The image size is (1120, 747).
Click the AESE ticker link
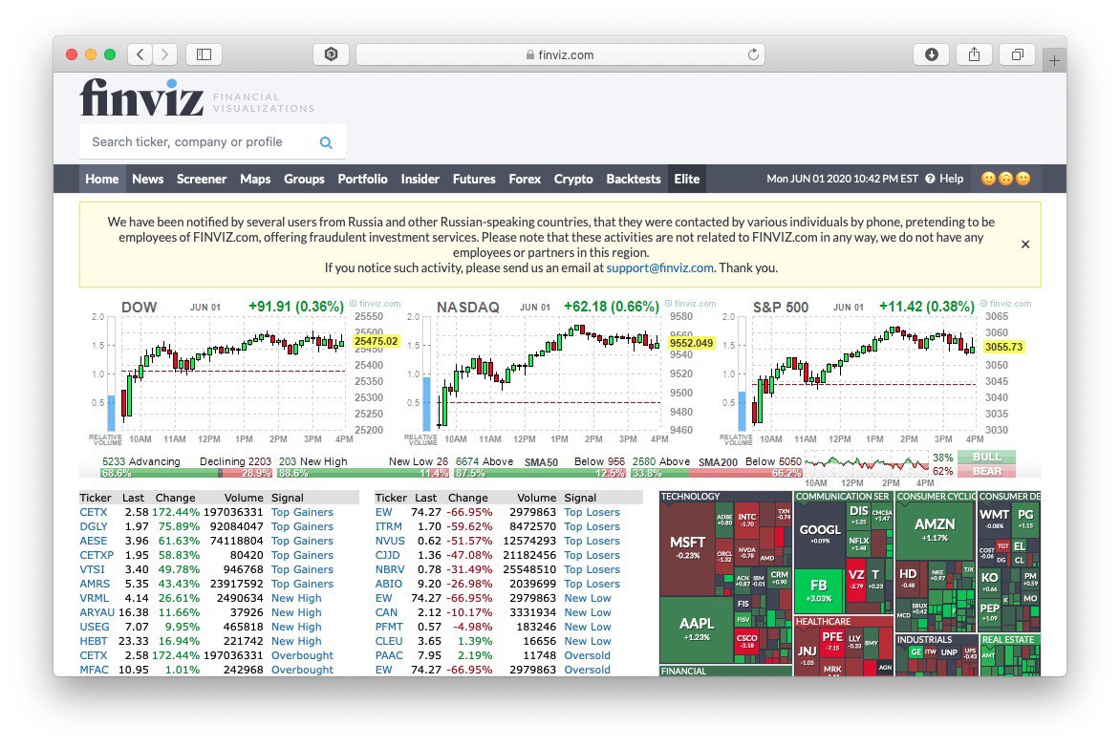94,541
